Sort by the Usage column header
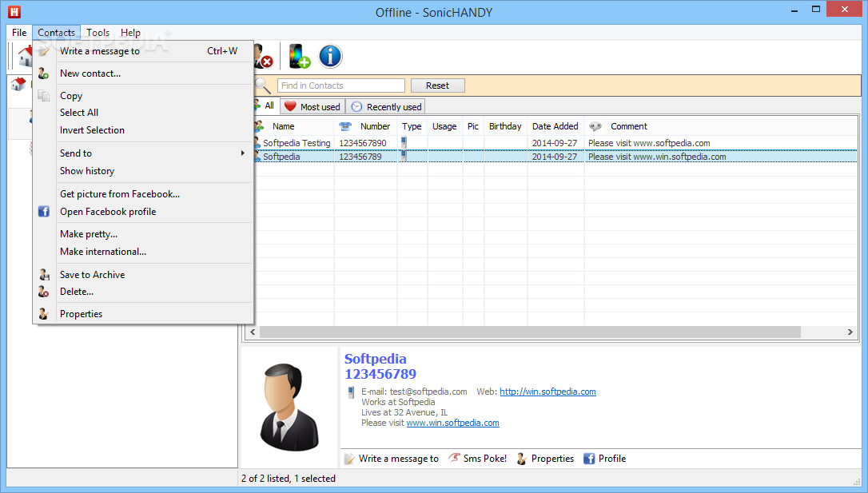This screenshot has height=493, width=868. click(444, 127)
